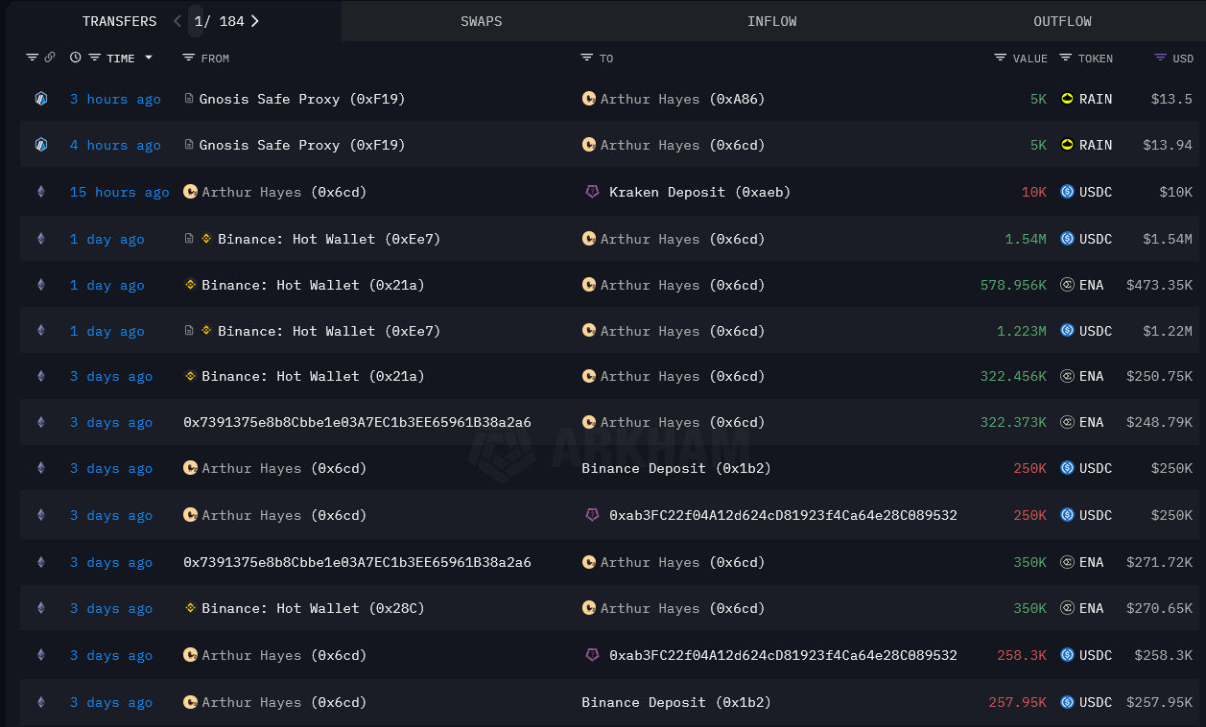Go to previous transfers page
Image resolution: width=1206 pixels, height=727 pixels.
tap(177, 21)
